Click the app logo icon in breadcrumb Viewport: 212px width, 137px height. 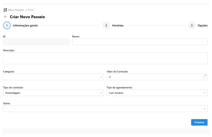pos(5,10)
